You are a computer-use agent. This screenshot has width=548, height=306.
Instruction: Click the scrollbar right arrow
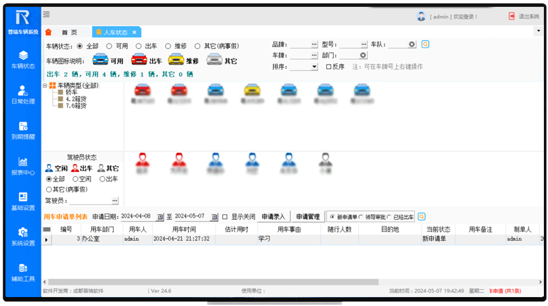pos(541,282)
